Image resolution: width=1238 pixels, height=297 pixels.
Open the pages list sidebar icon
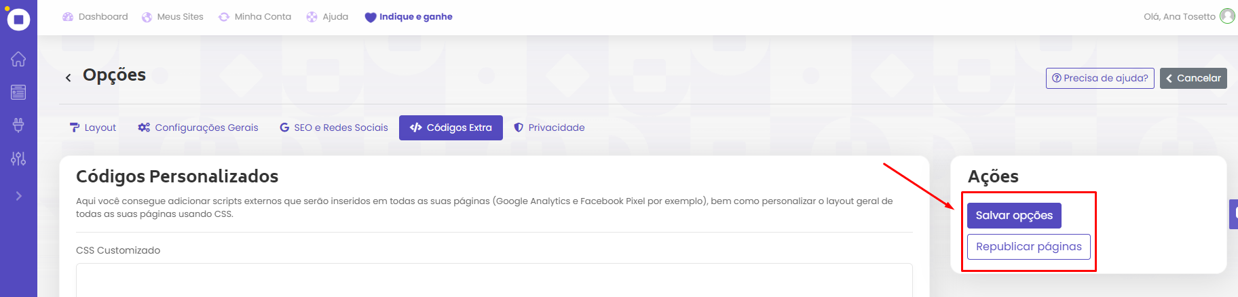pos(18,92)
